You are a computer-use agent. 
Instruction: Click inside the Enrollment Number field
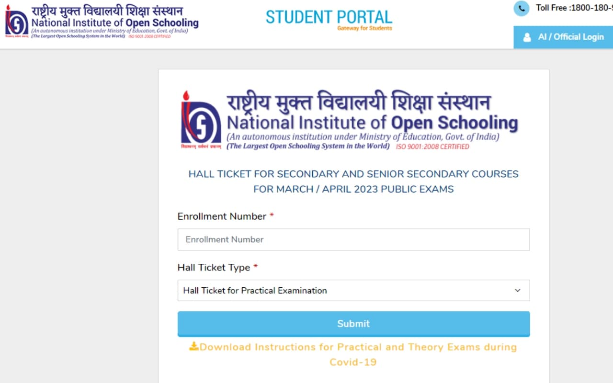click(353, 239)
